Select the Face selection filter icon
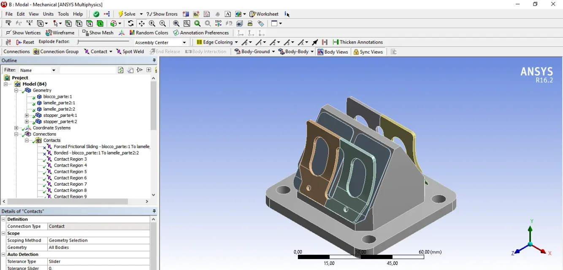The image size is (563, 270). pyautogui.click(x=89, y=24)
